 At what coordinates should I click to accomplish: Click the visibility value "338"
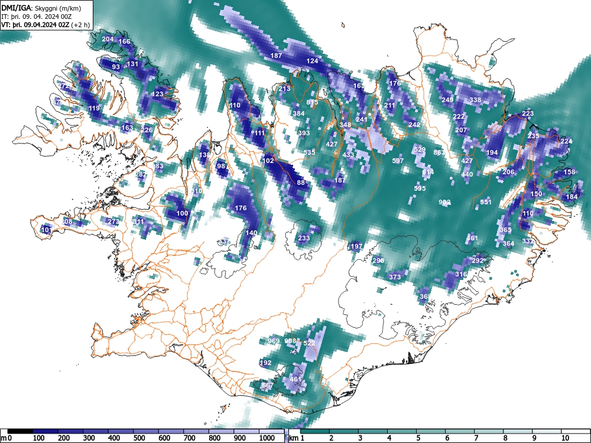click(x=475, y=100)
